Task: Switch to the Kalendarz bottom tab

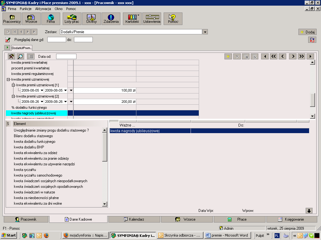Action: tap(134, 219)
